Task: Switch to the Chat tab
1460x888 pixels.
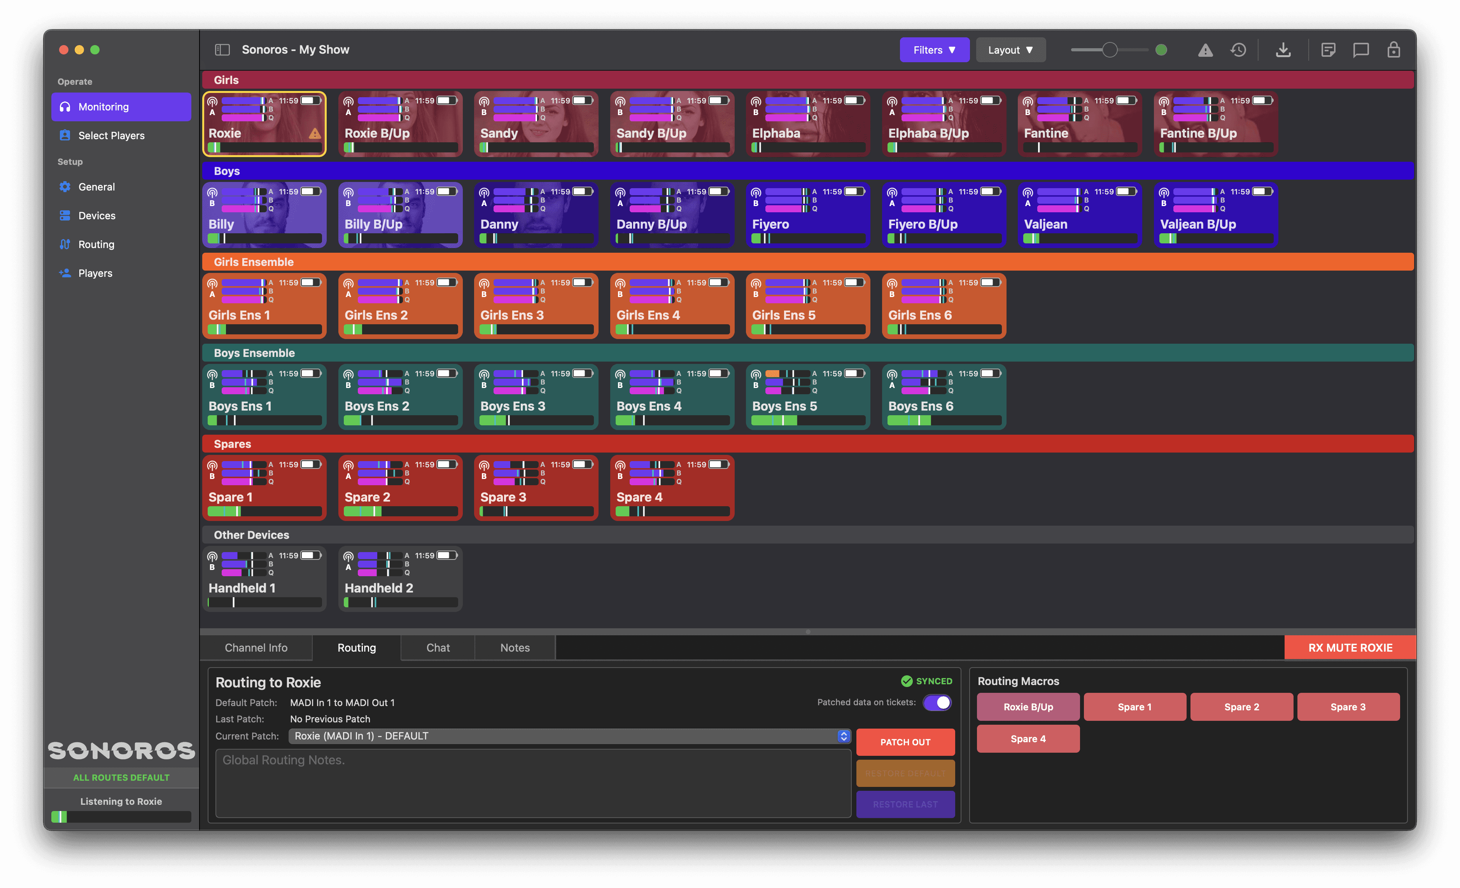Action: click(x=438, y=648)
